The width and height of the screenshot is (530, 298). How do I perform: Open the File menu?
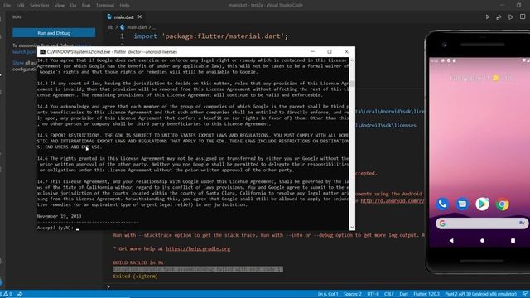point(7,5)
